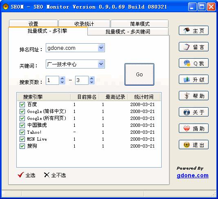Open the gdone.com link
This screenshot has height=199, width=218.
coord(193,175)
